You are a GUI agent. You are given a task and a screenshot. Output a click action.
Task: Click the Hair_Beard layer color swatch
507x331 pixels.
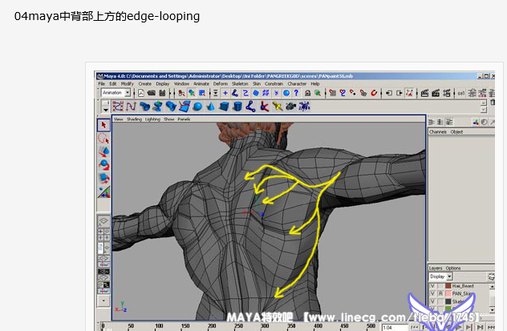447,286
